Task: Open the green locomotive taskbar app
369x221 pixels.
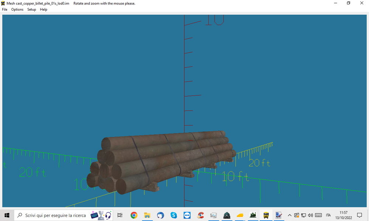Action: click(x=253, y=215)
